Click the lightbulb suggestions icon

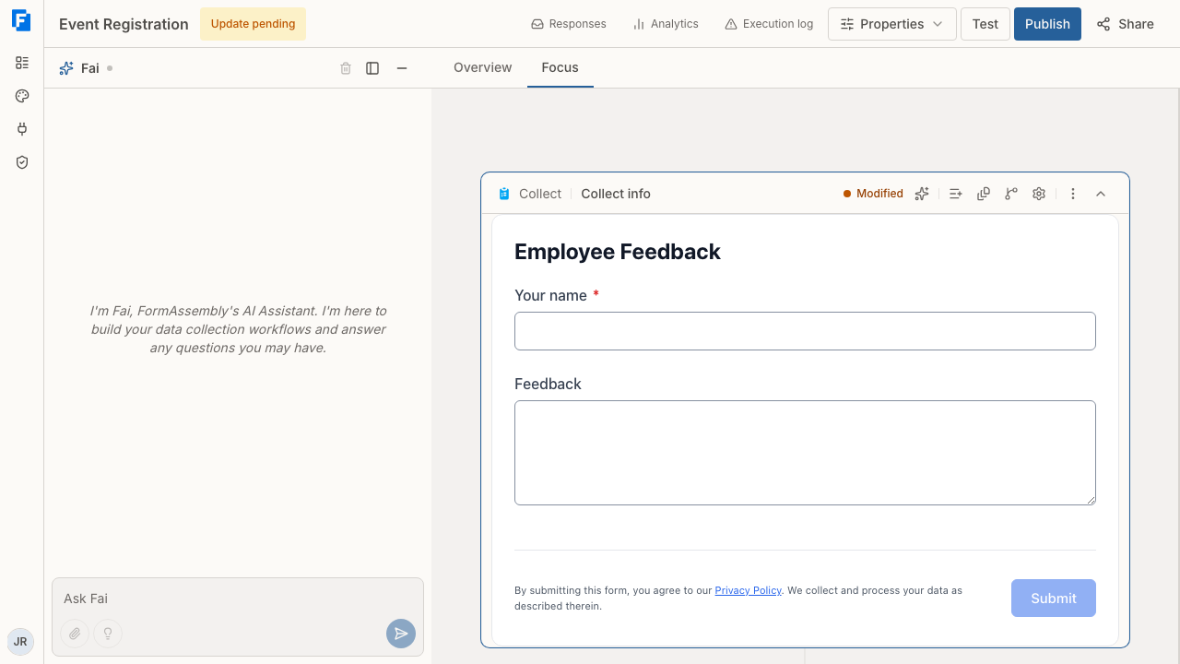[108, 634]
